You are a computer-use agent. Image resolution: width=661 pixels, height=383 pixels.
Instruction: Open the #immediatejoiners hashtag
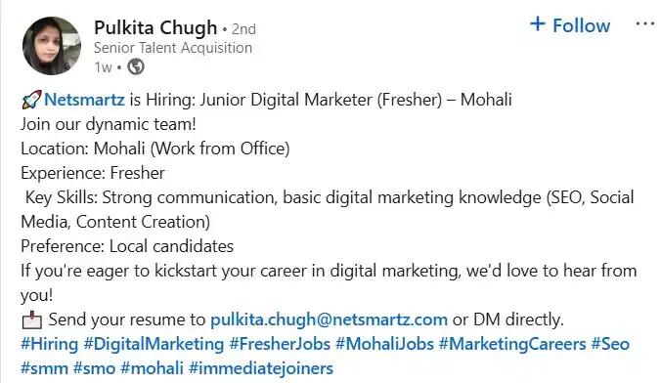coord(261,368)
